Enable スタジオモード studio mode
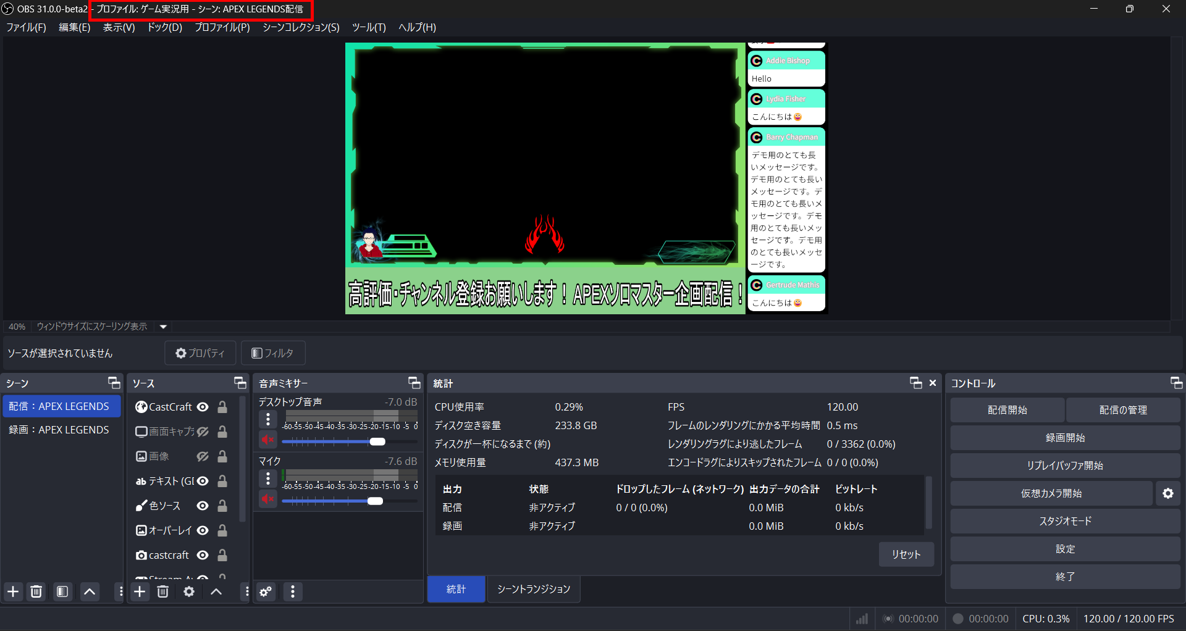 tap(1066, 521)
